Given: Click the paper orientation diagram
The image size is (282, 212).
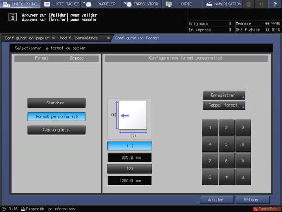Looking at the screenshot, I should pos(130,119).
